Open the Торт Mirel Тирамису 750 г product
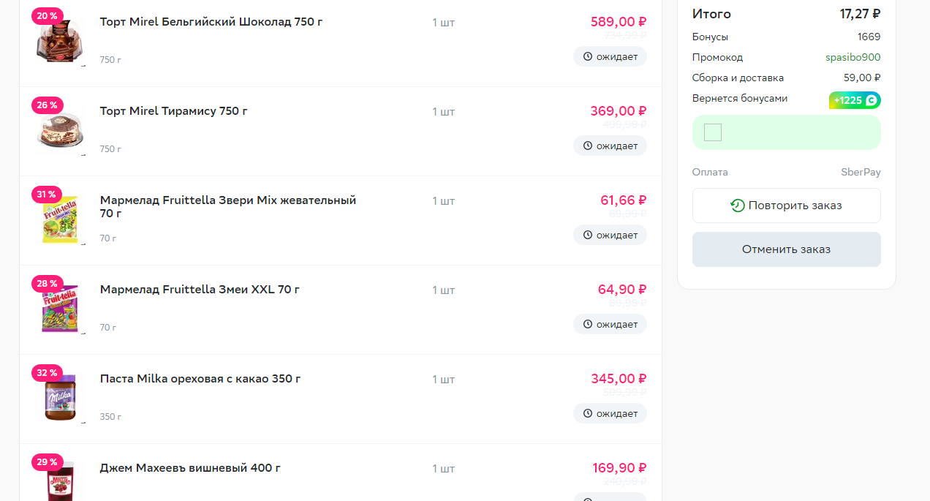Screen dimensions: 930x501 pyautogui.click(x=174, y=111)
